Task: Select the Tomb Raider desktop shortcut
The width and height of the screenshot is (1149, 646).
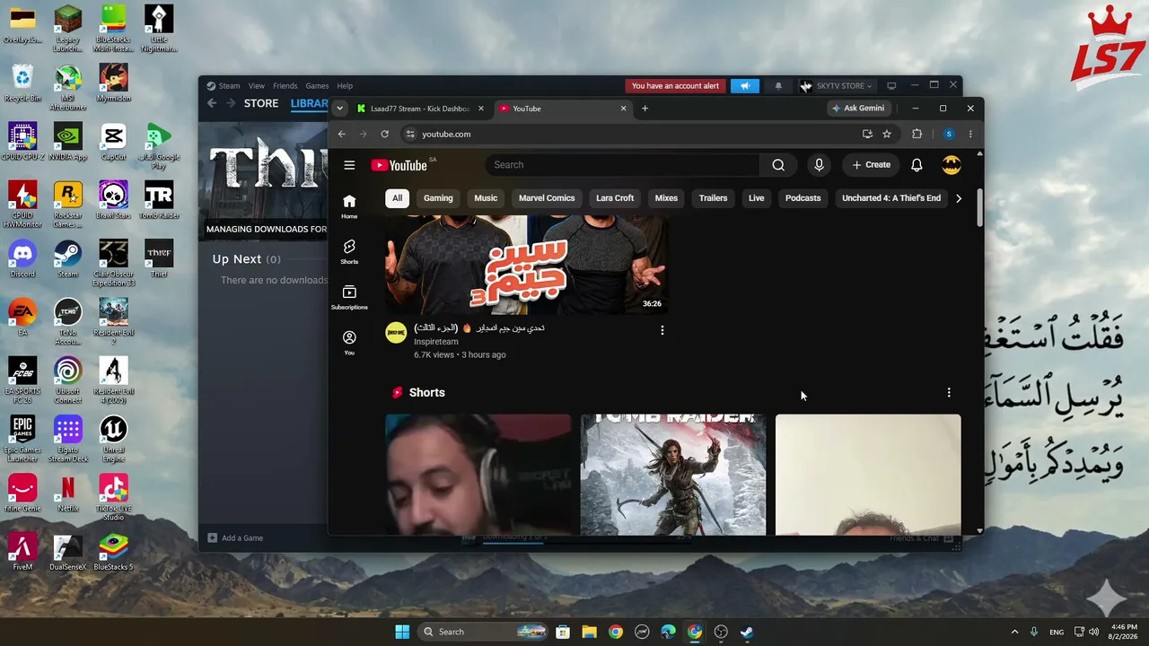Action: (159, 199)
